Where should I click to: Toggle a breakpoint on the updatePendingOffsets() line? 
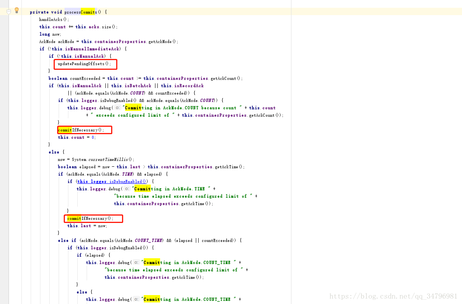[x=26, y=64]
